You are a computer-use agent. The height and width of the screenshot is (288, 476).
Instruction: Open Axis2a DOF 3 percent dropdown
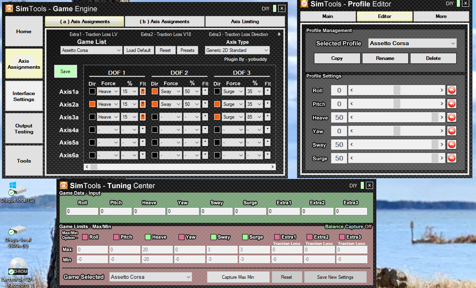[x=254, y=104]
